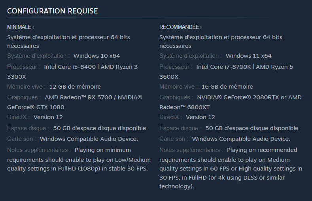The height and width of the screenshot is (201, 312).
Task: Click recommended 50 GB disk space text
Action: [x=251, y=128]
